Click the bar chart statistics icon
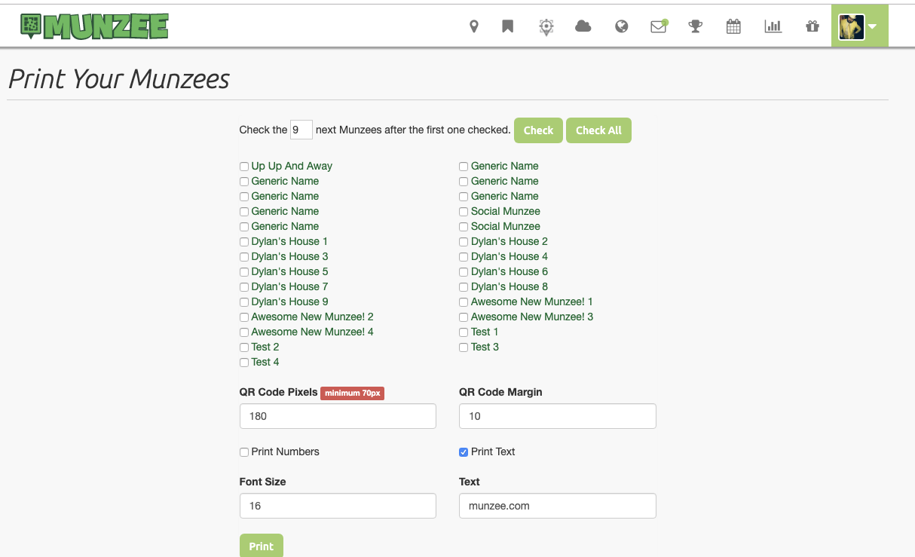Viewport: 915px width, 557px height. point(773,27)
